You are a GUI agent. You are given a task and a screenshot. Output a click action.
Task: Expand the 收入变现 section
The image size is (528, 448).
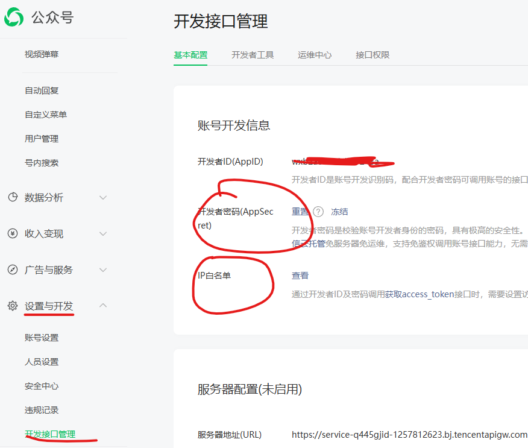(x=102, y=234)
